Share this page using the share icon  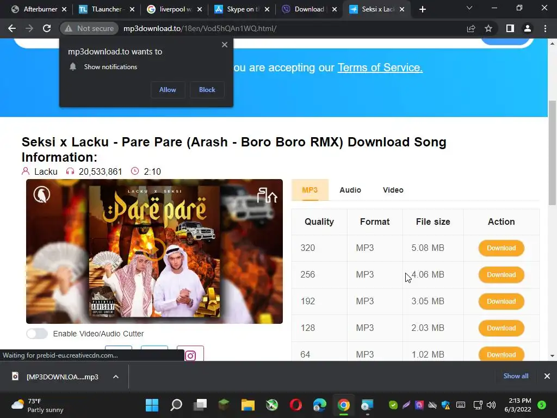click(471, 28)
